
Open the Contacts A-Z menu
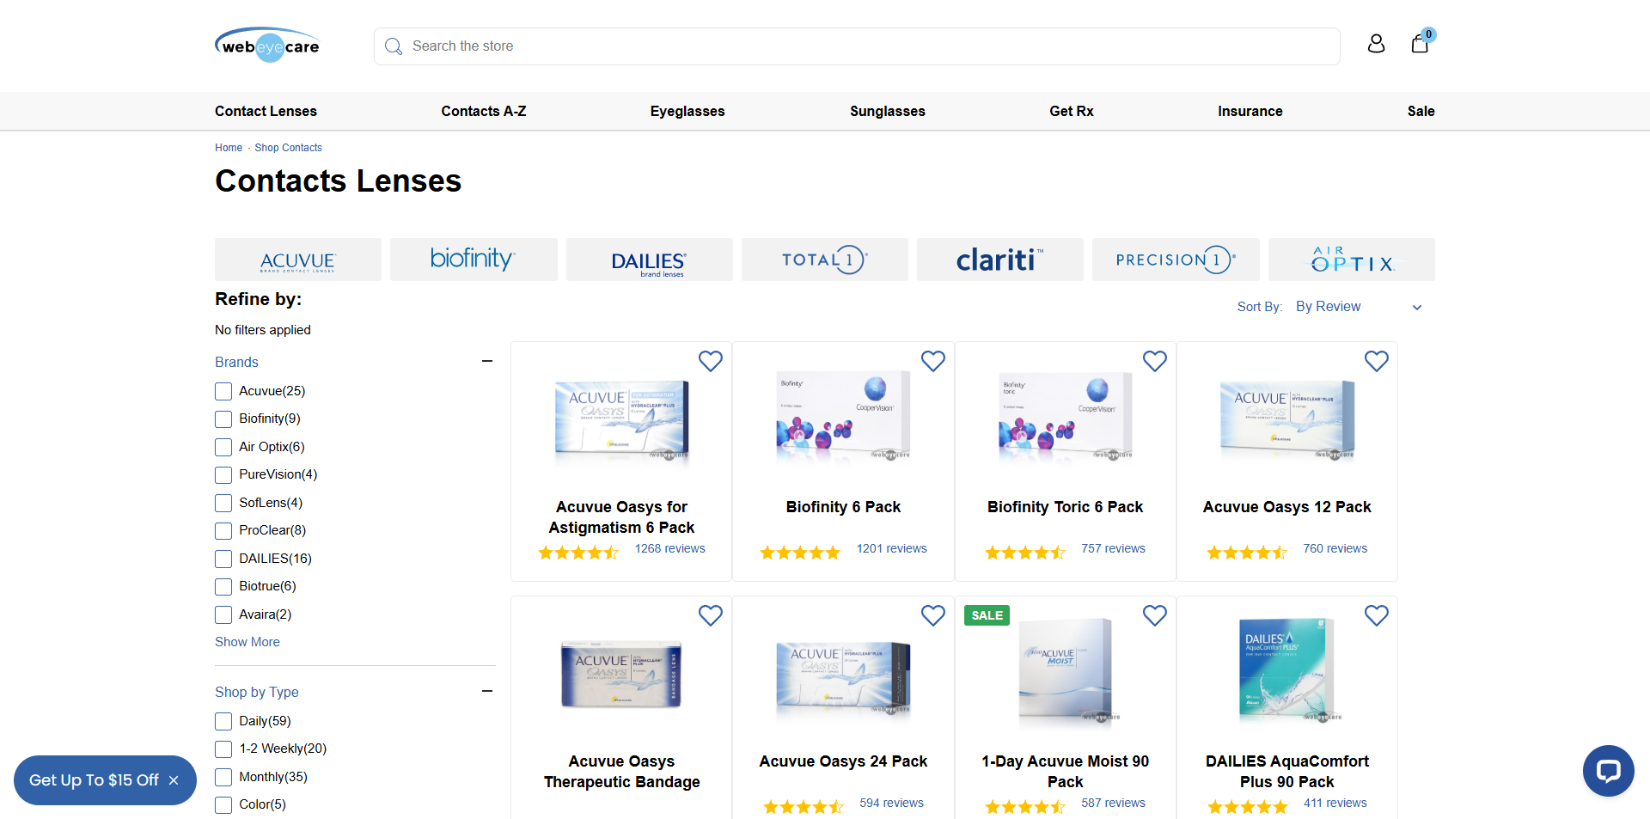tap(483, 111)
